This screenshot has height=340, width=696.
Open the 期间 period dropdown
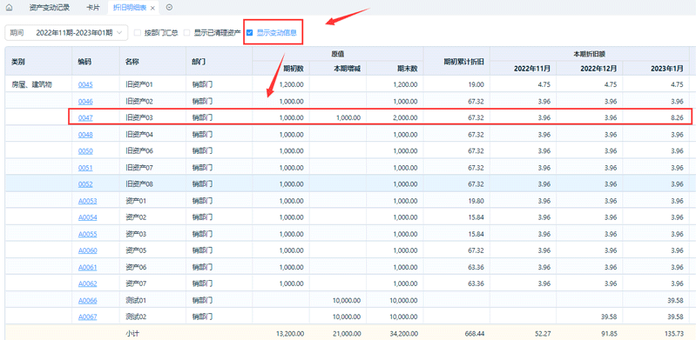66,32
